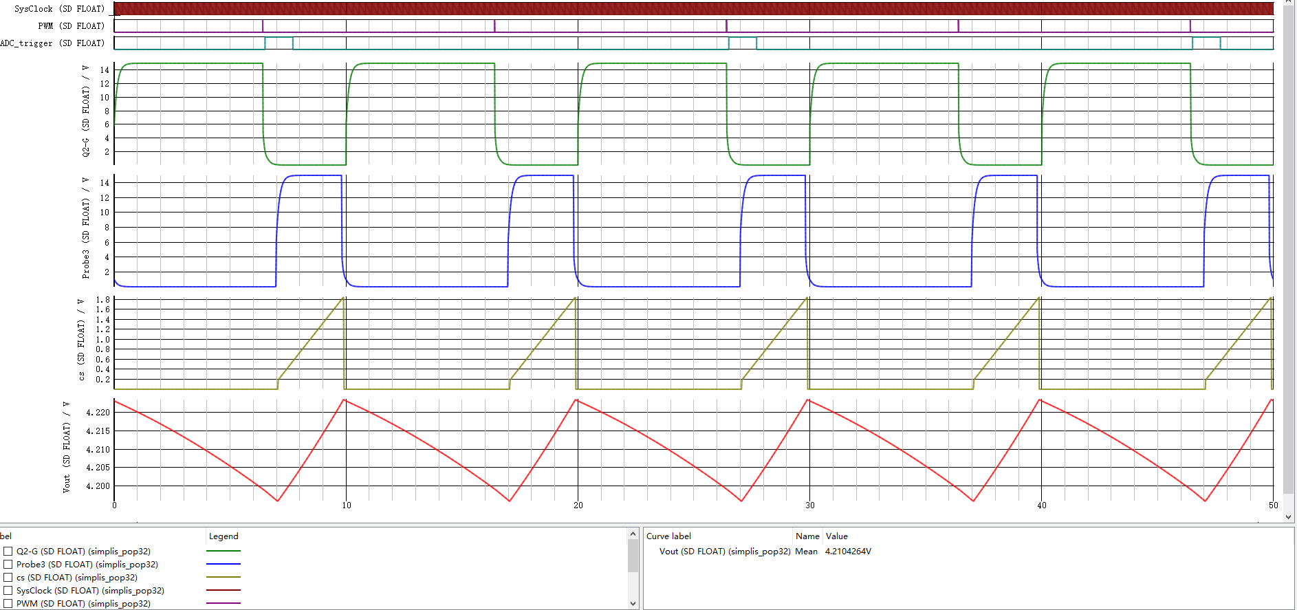Click blue legend line for Probe3
The image size is (1297, 610).
coord(224,564)
